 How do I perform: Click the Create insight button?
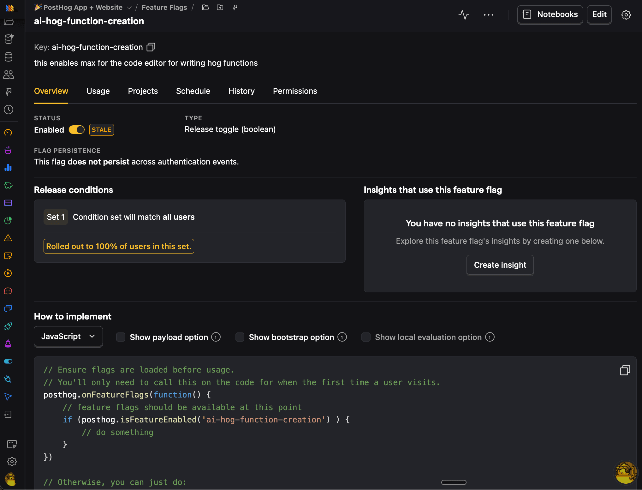tap(500, 265)
